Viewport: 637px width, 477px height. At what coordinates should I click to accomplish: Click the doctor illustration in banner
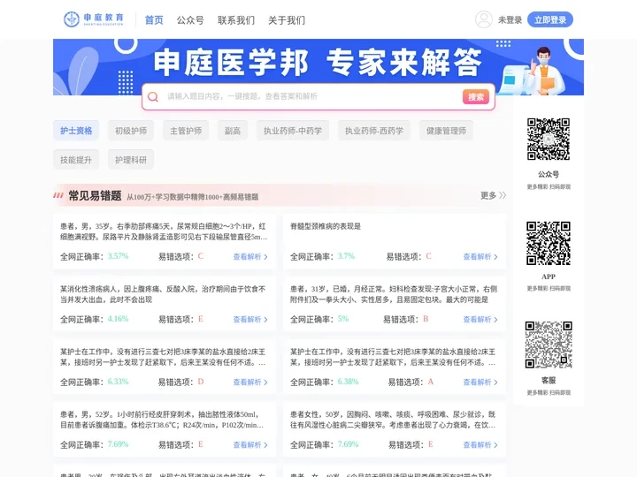545,71
